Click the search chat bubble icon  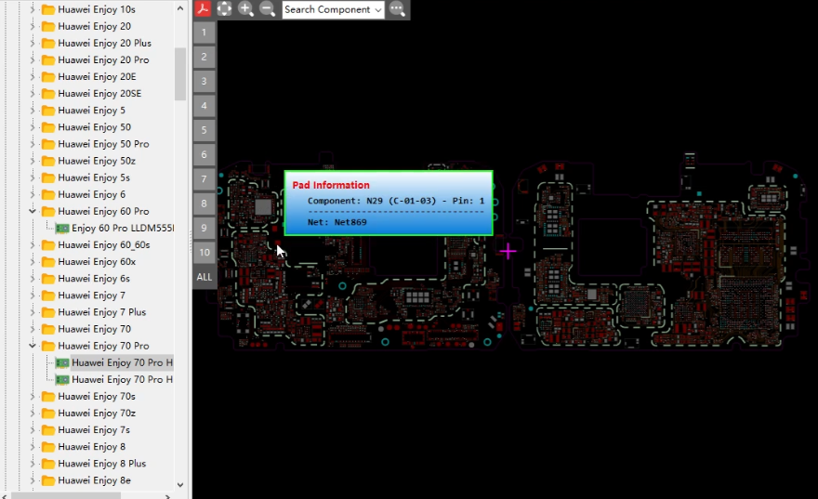397,9
